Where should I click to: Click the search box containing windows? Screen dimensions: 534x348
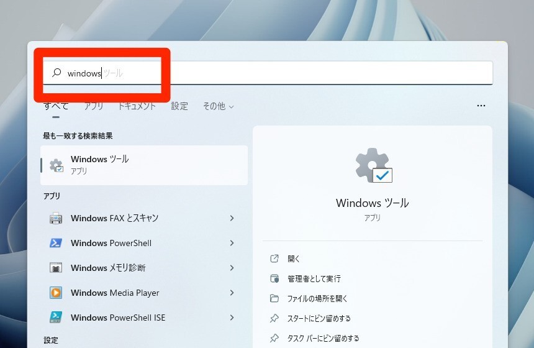[268, 73]
